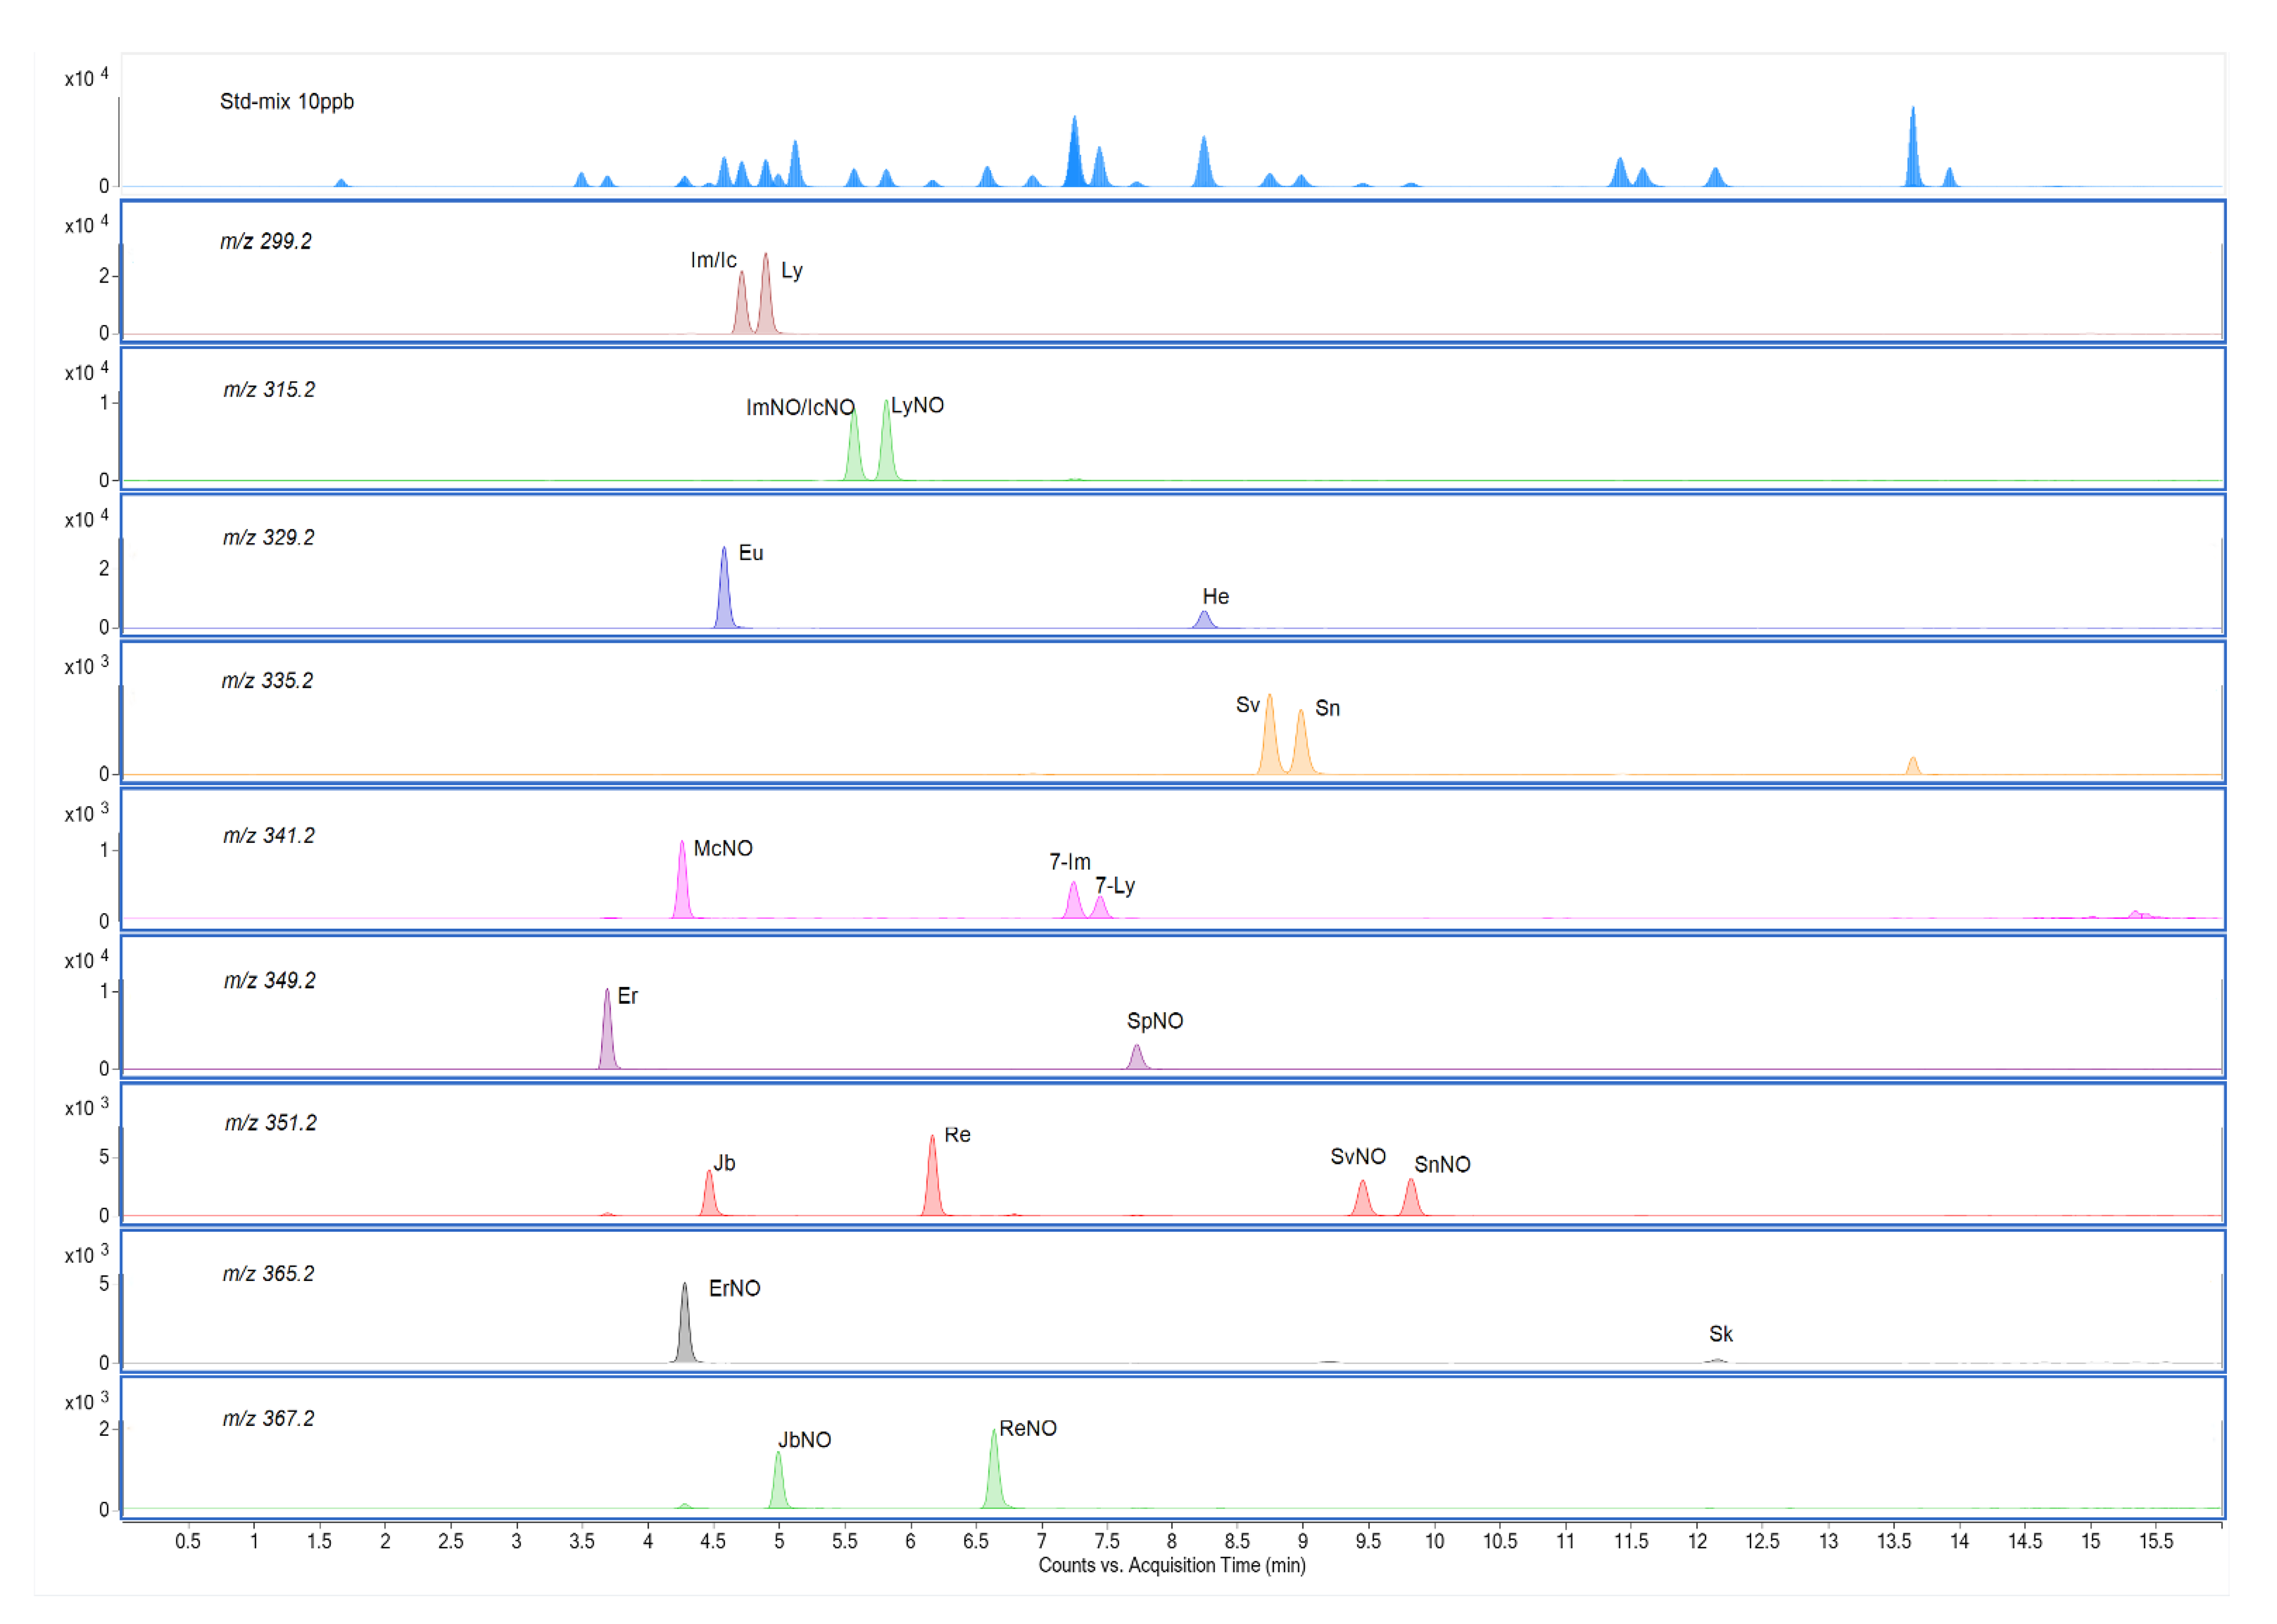Select the Sk peak annotation

[1722, 1334]
